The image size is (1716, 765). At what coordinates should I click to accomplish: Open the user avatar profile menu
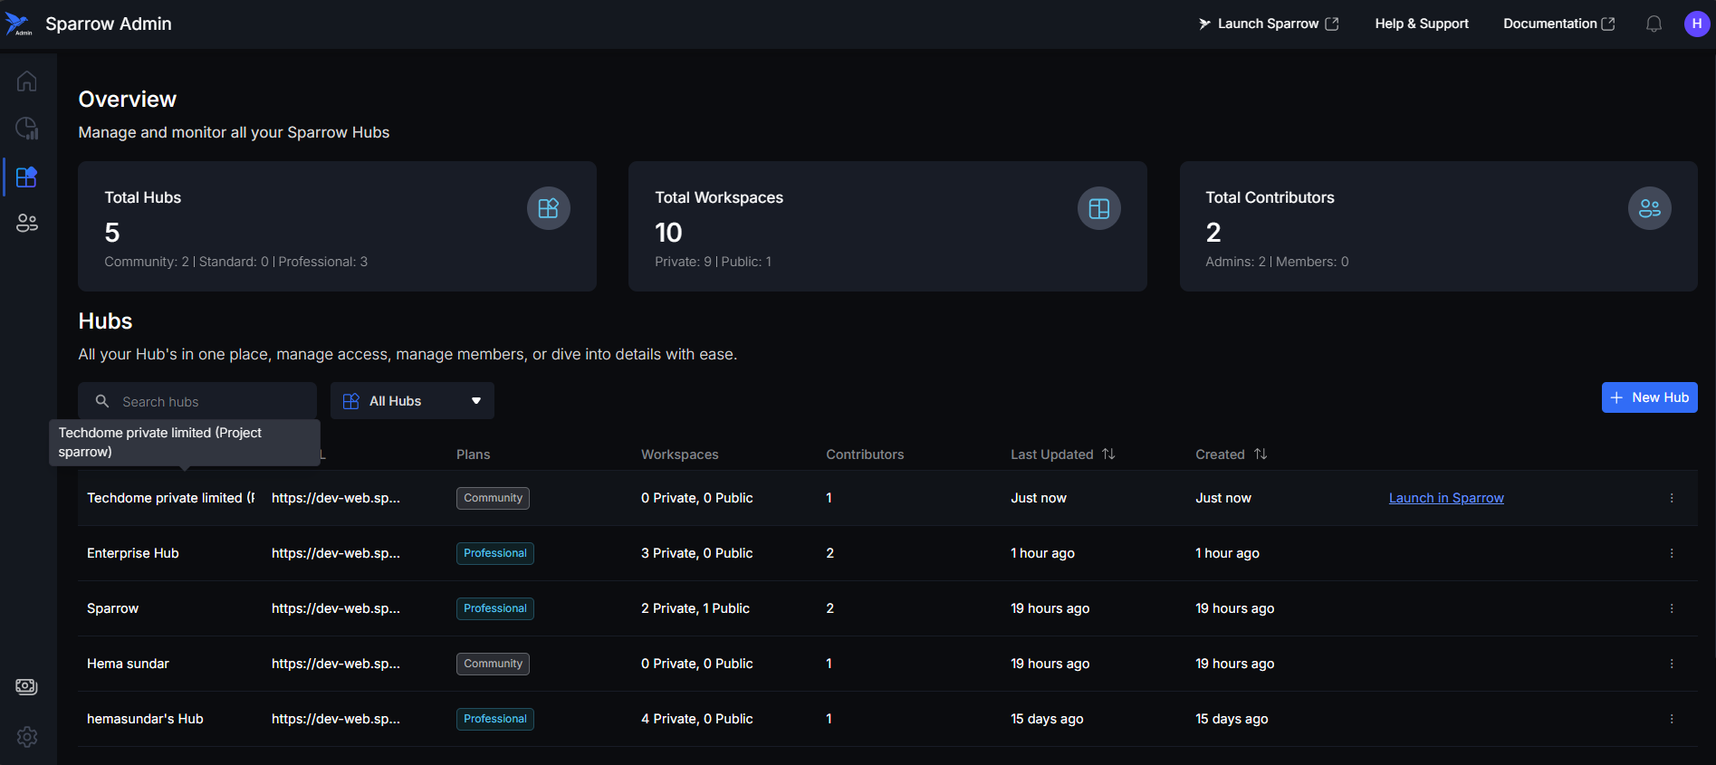[1696, 24]
